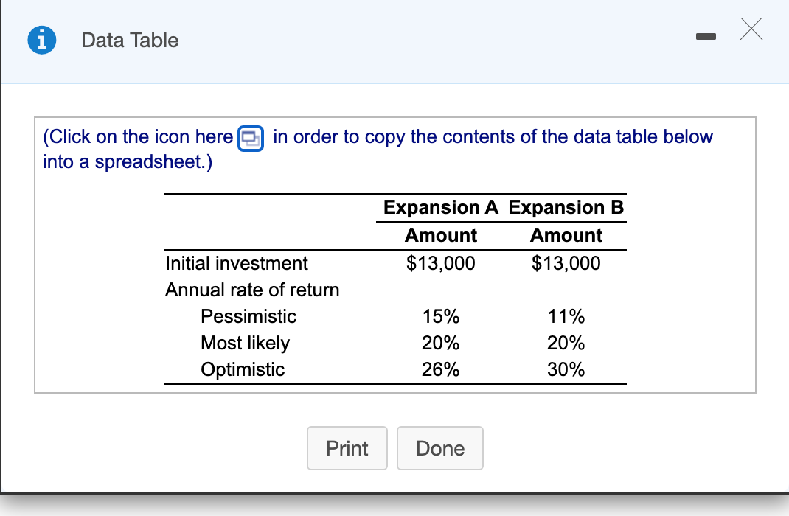This screenshot has height=516, width=789.
Task: Click Done to dismiss the data table
Action: [439, 448]
